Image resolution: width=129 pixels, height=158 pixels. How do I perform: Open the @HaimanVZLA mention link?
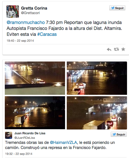pyautogui.click(x=63, y=142)
